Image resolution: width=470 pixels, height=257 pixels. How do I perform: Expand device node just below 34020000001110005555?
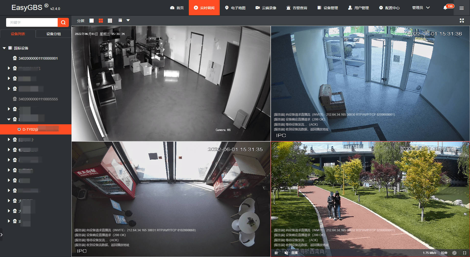tap(9, 109)
